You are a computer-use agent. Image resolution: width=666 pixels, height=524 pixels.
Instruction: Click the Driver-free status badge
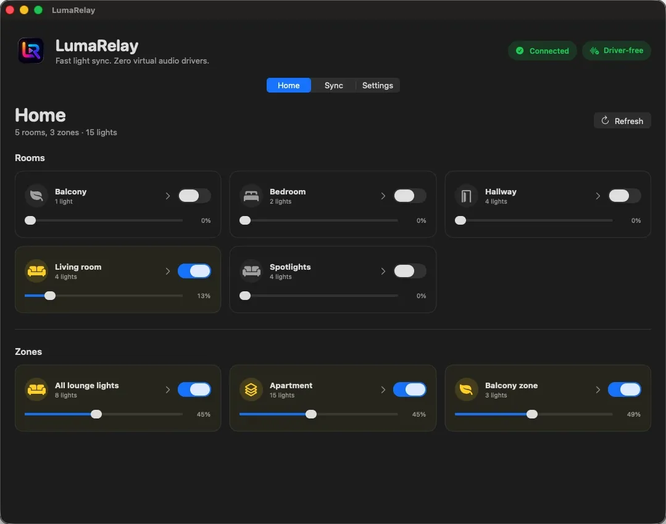tap(616, 51)
